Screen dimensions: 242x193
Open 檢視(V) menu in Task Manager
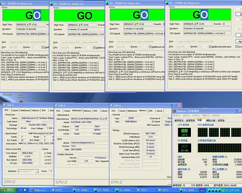(196, 115)
